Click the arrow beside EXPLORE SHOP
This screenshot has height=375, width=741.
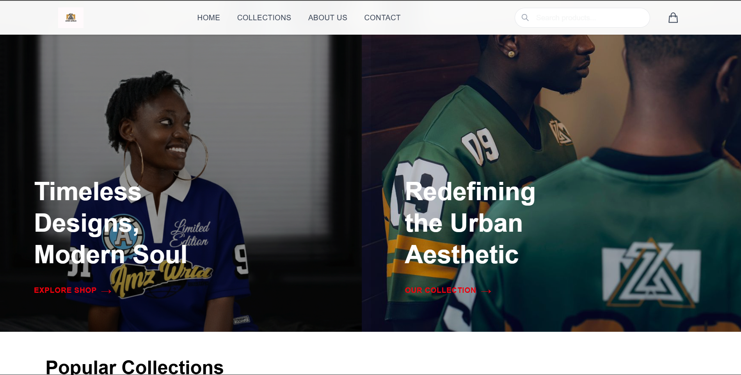(x=107, y=291)
